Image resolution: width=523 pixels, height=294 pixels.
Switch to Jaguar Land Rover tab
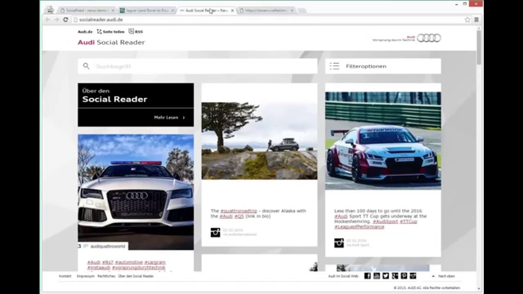click(146, 11)
